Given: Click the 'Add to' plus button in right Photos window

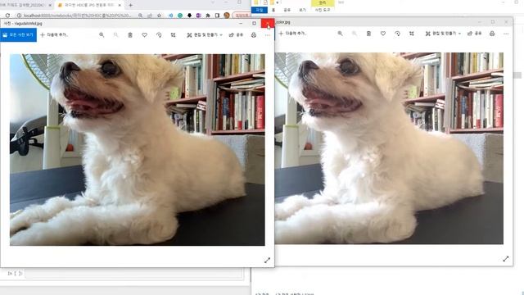Looking at the screenshot, I should (292, 34).
